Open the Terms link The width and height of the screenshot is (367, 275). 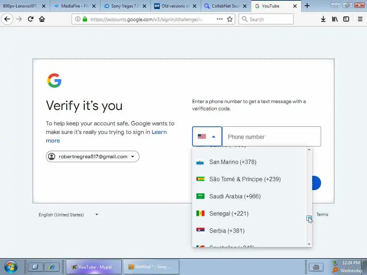point(322,214)
